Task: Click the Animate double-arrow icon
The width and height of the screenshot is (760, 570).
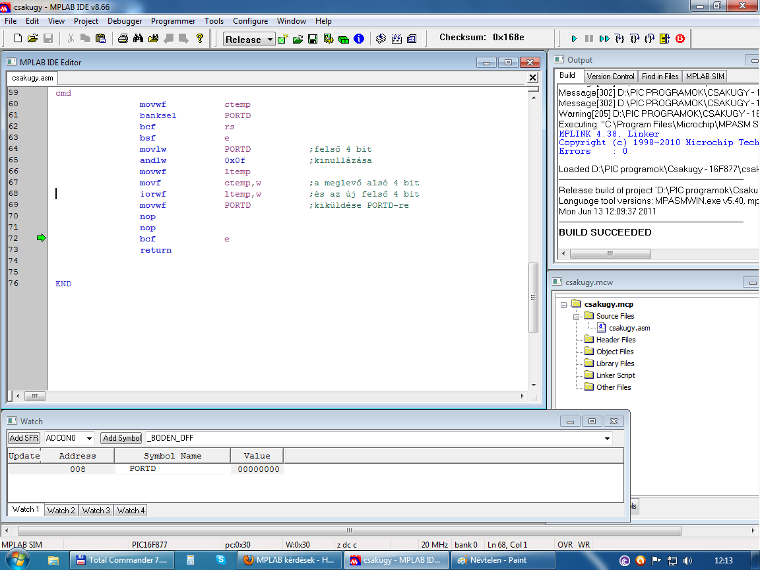Action: pyautogui.click(x=604, y=39)
